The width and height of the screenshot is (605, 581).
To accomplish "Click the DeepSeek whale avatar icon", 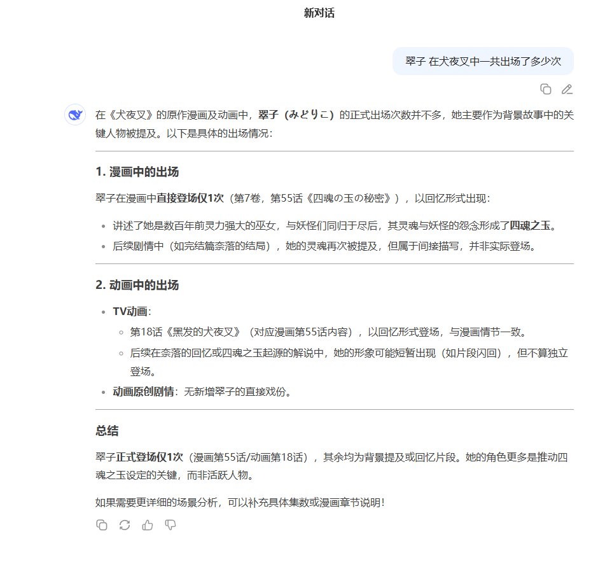I will tap(75, 115).
